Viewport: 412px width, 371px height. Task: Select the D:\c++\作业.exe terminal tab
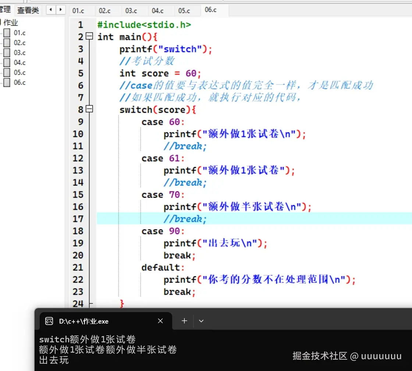tap(106, 321)
